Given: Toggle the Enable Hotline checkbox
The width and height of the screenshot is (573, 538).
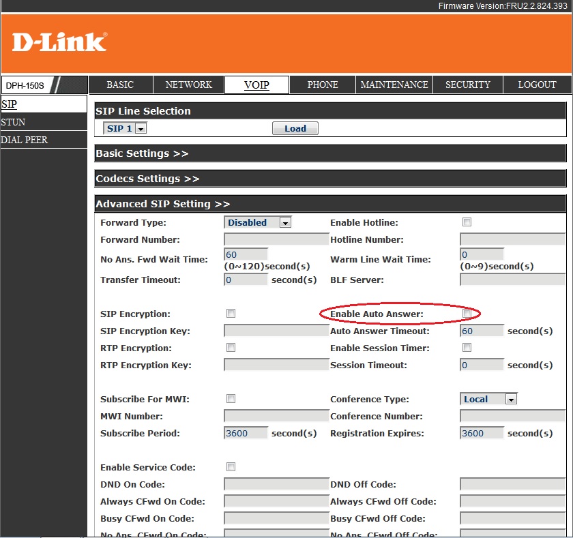Looking at the screenshot, I should point(467,222).
